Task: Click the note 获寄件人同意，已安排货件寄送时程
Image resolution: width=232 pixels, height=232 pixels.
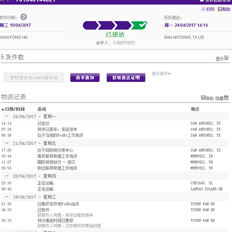Action: point(69,226)
